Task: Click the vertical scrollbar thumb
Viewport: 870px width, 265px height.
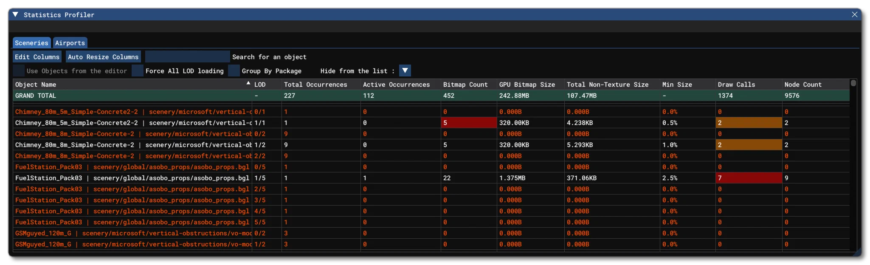Action: click(853, 83)
